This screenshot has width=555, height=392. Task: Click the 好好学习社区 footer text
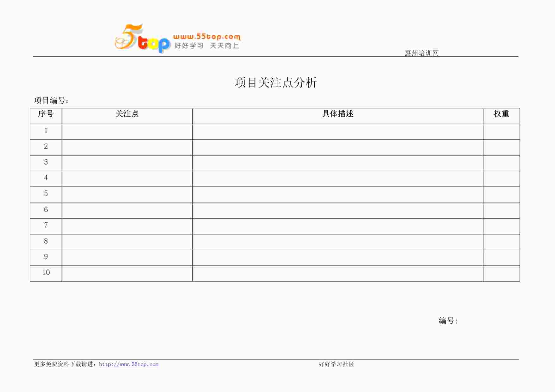click(x=336, y=364)
